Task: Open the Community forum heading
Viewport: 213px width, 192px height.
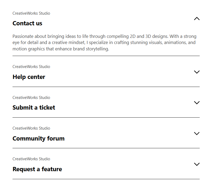Action: coord(38,138)
